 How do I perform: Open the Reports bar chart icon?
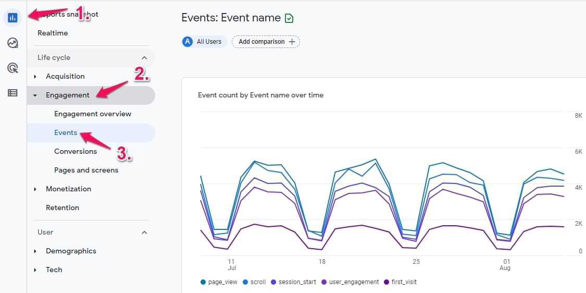[x=13, y=18]
